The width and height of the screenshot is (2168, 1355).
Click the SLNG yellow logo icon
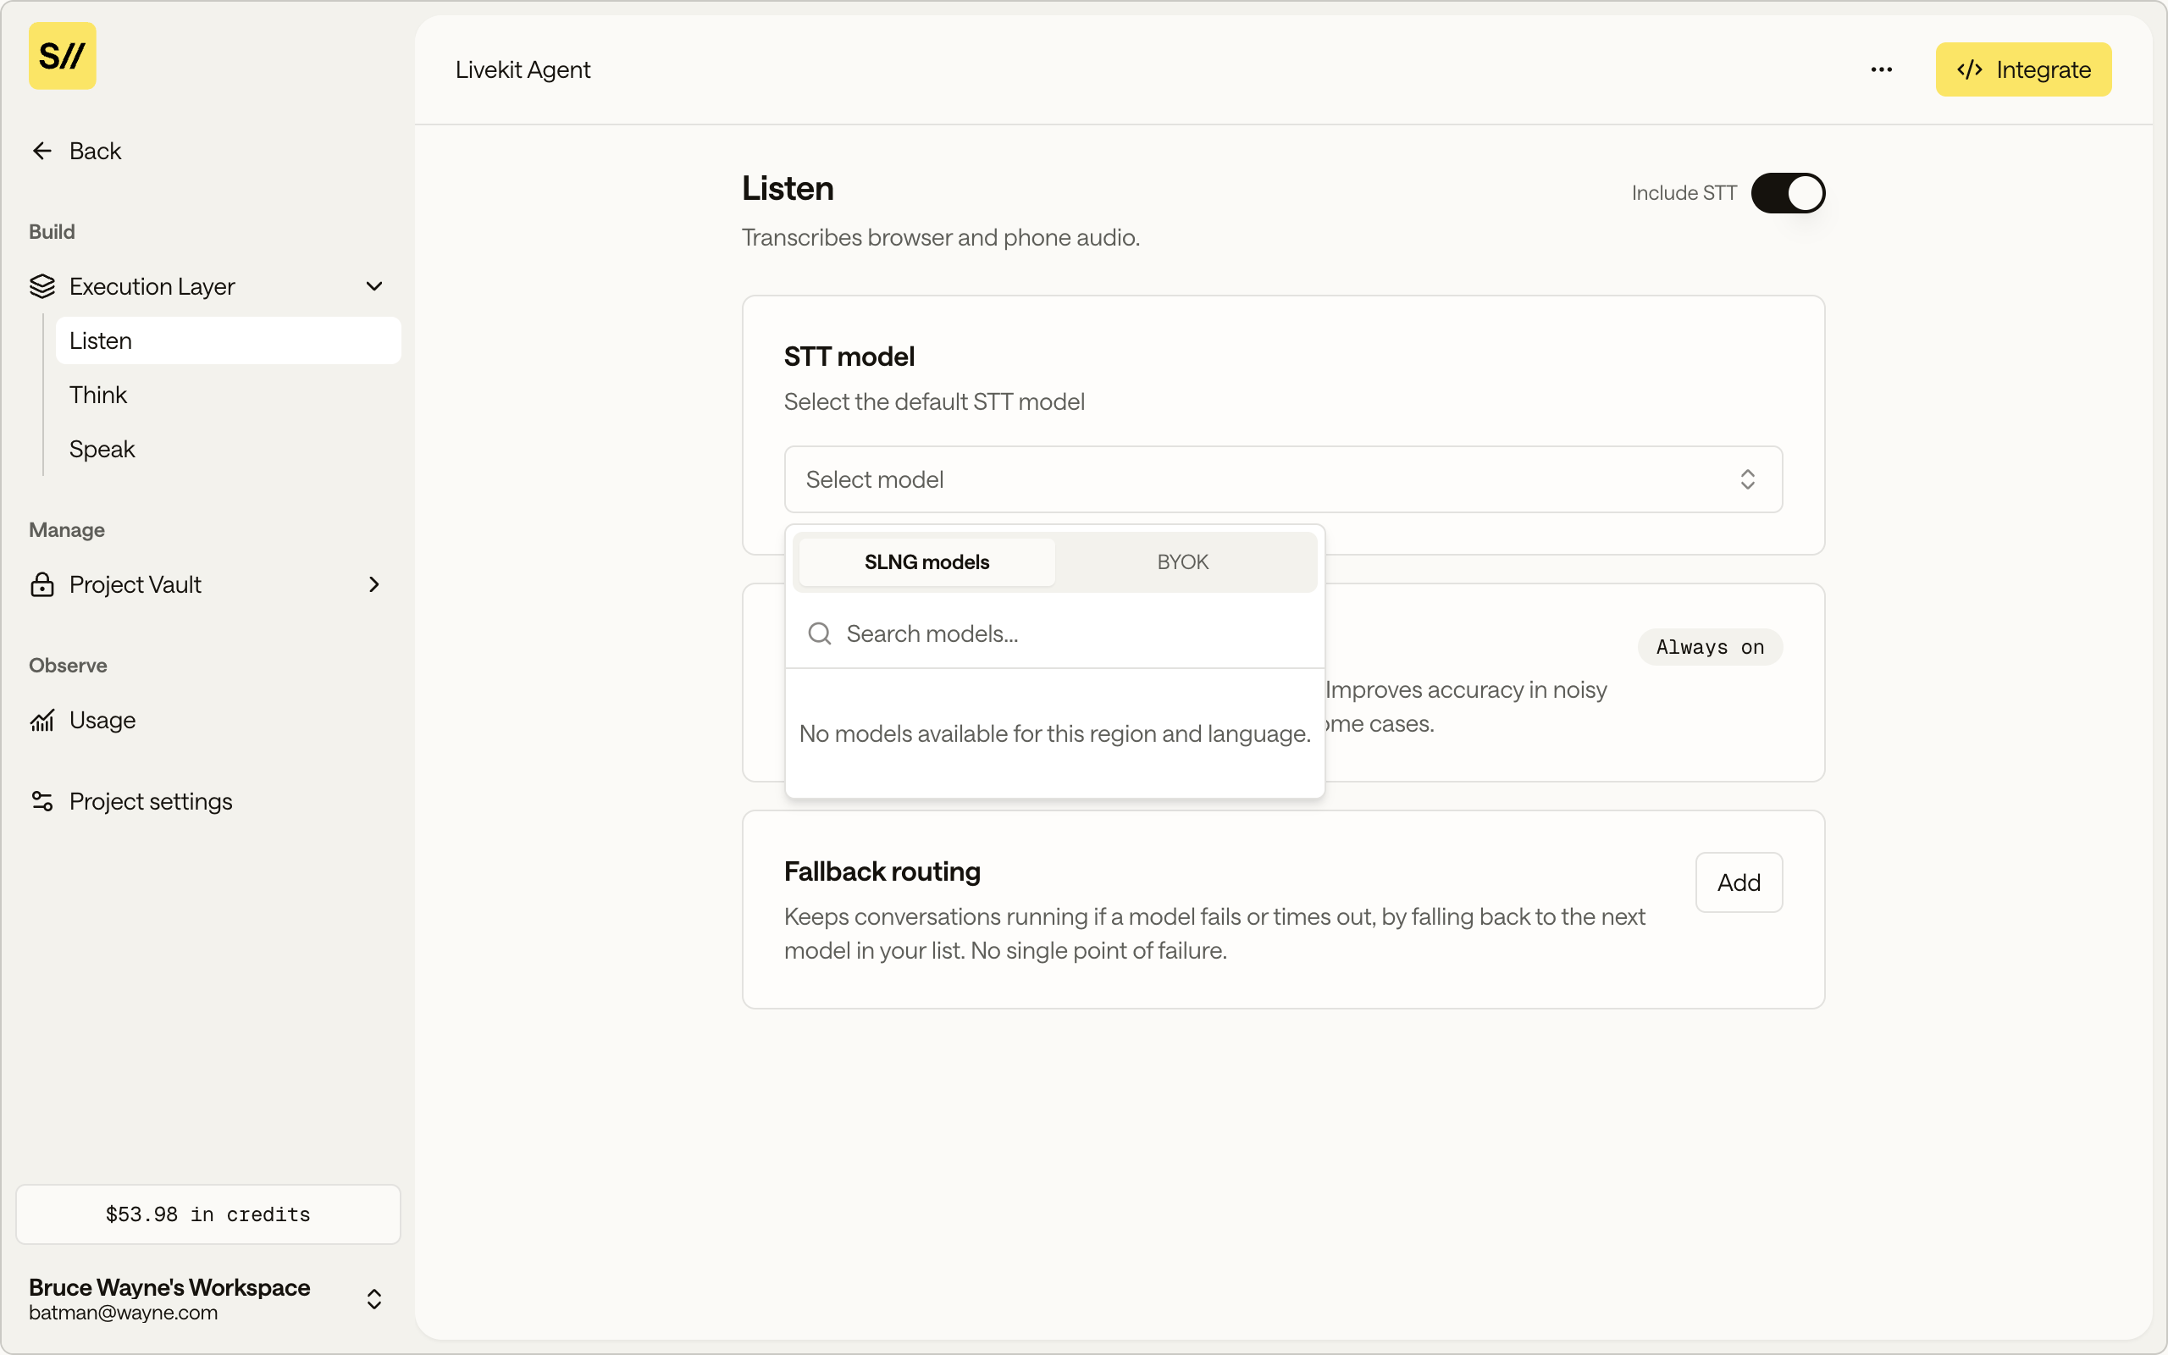click(x=62, y=56)
